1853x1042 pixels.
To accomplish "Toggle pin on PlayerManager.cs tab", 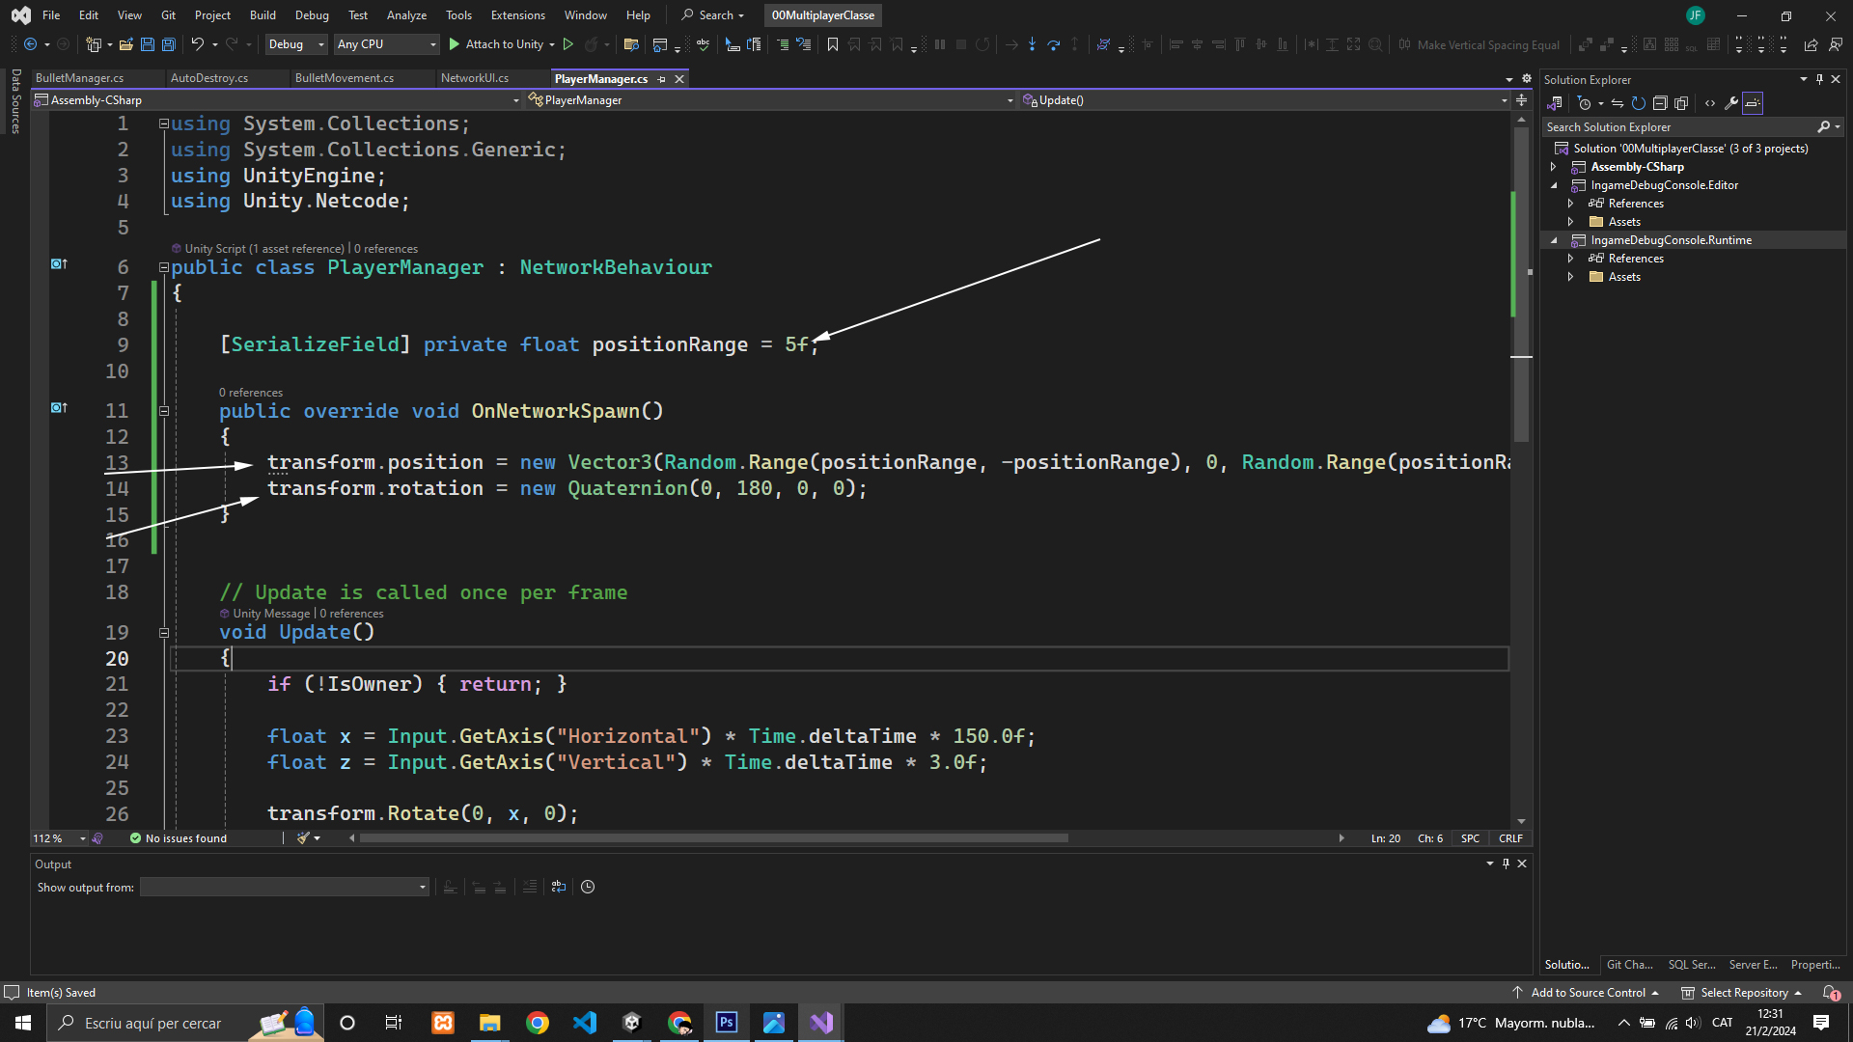I will click(x=662, y=79).
